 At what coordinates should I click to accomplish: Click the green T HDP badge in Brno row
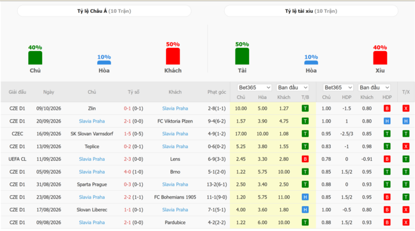[x=387, y=172]
